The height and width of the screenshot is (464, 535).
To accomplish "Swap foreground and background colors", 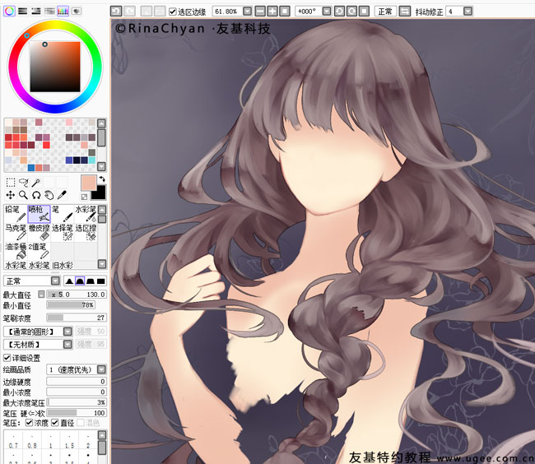I will (x=102, y=179).
